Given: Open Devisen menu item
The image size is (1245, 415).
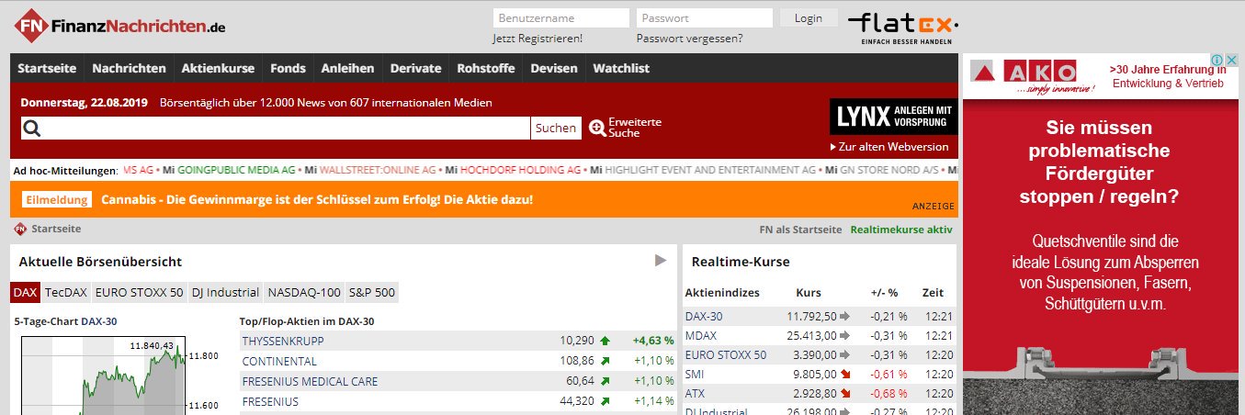Looking at the screenshot, I should [x=554, y=68].
